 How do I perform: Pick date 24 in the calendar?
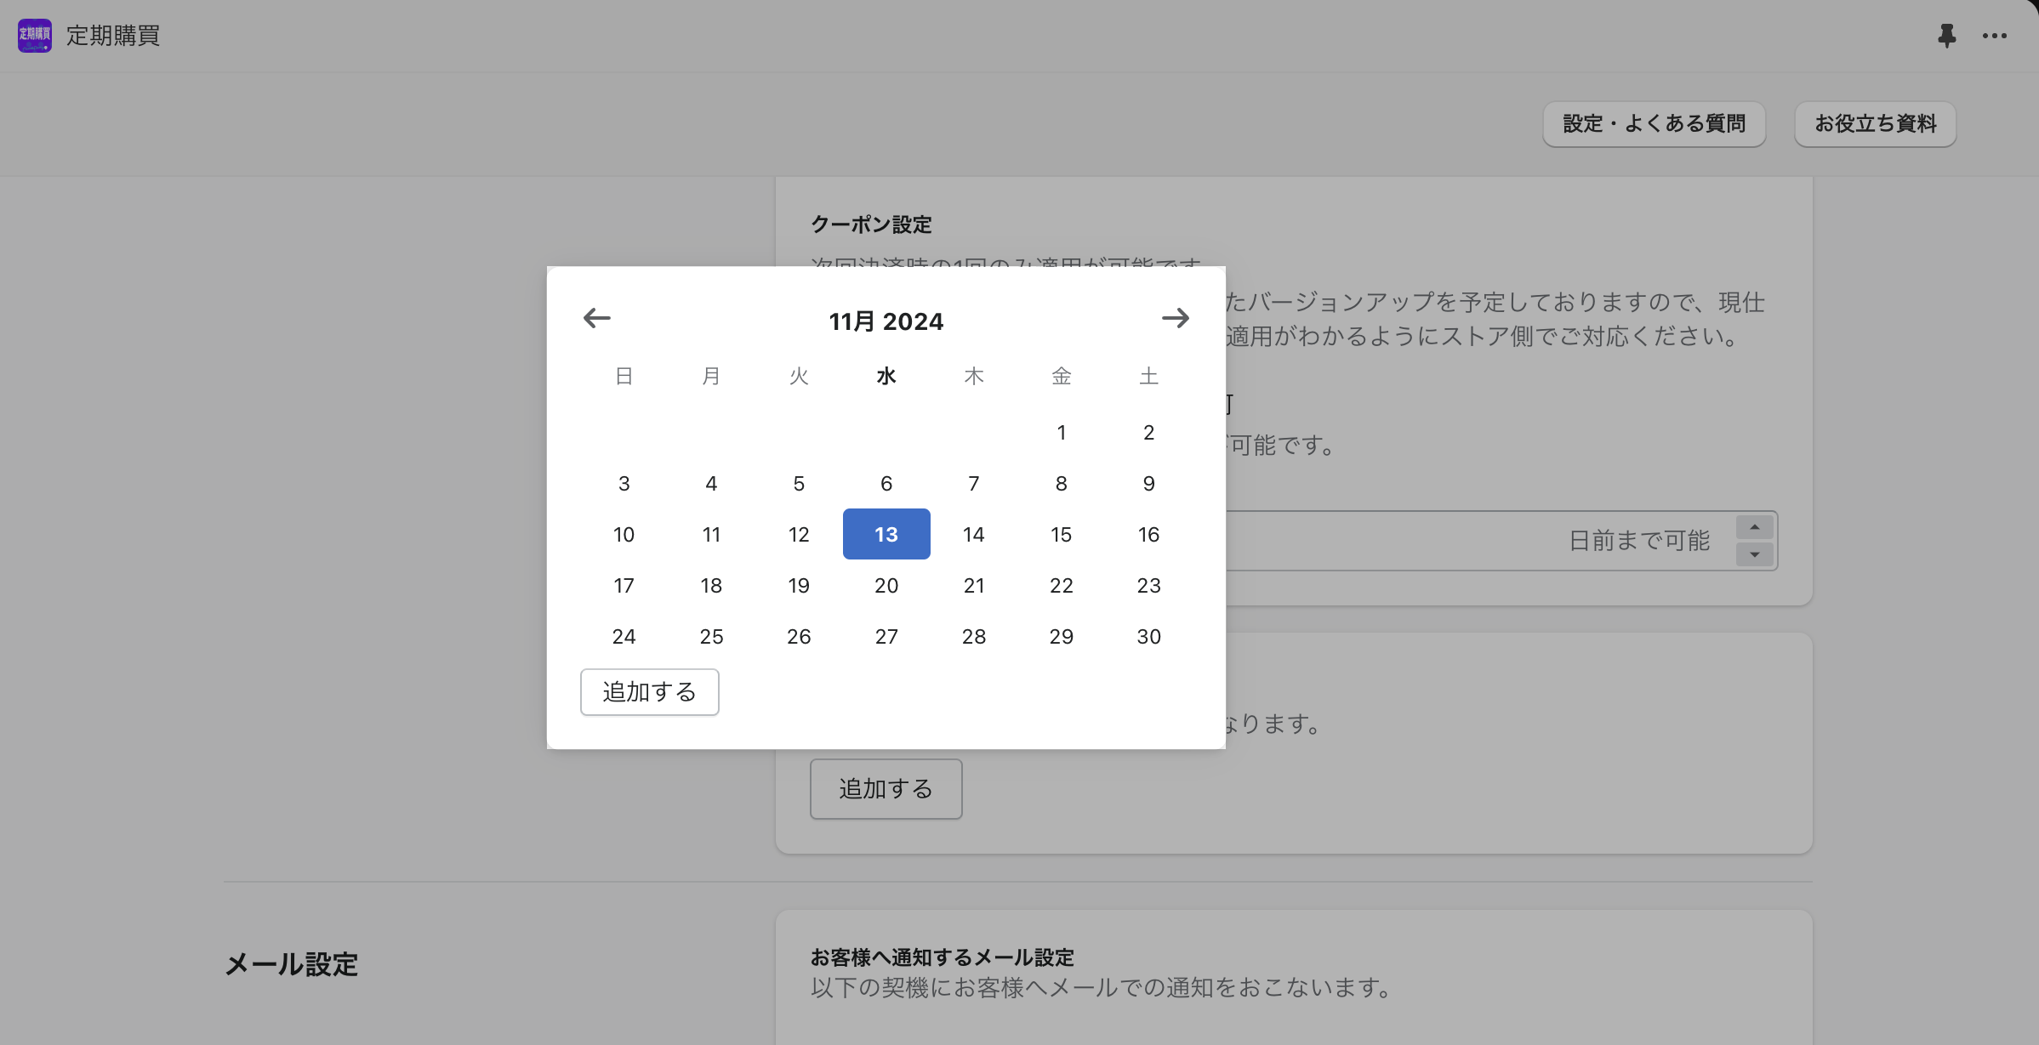(624, 636)
